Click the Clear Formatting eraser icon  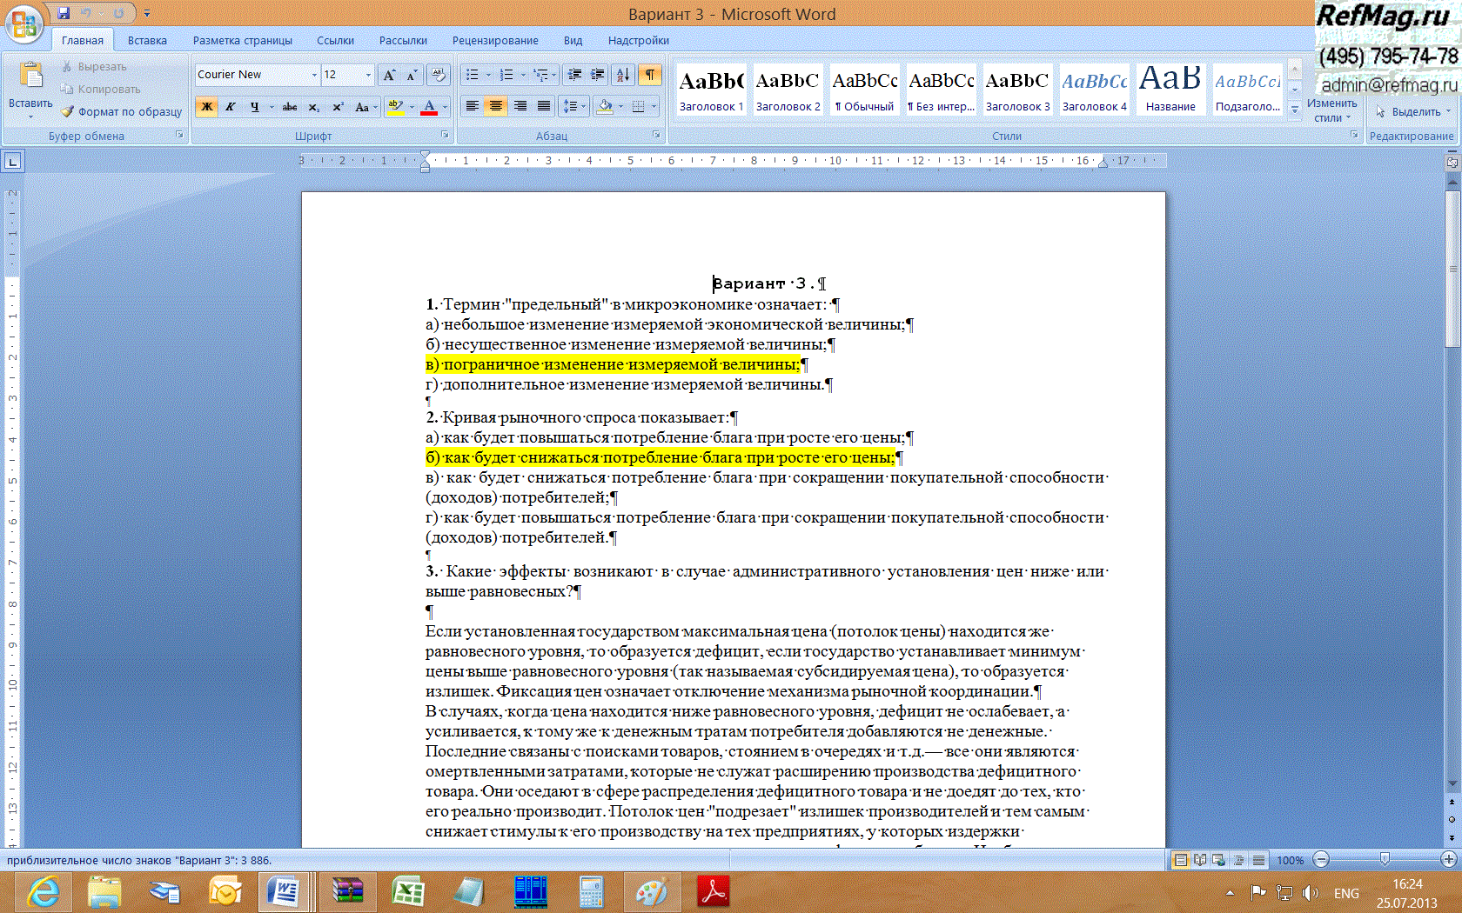click(x=439, y=75)
